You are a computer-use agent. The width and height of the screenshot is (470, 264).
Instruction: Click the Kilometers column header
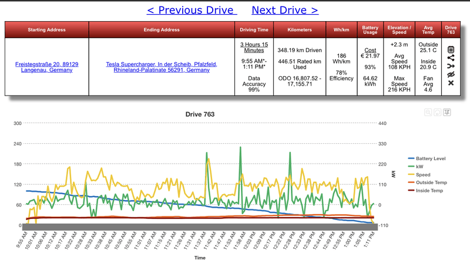[300, 30]
